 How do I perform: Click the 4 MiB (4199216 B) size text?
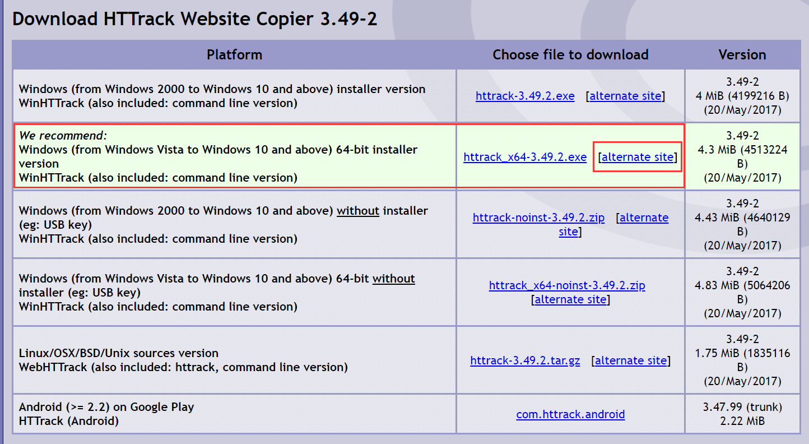(742, 96)
